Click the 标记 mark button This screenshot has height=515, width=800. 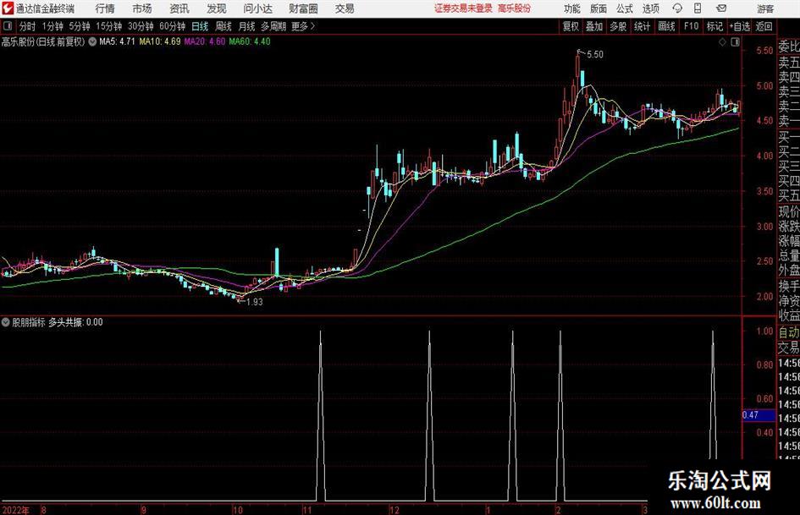(714, 26)
